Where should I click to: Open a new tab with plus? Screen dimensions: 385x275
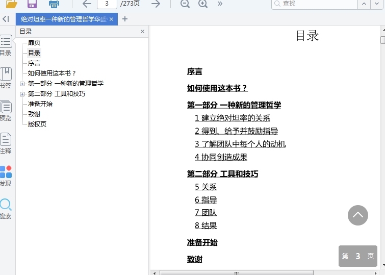[x=125, y=19]
